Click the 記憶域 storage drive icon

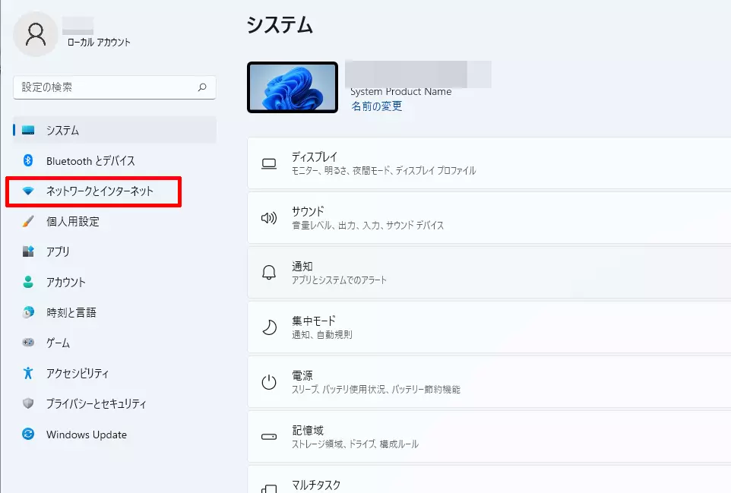pos(269,437)
